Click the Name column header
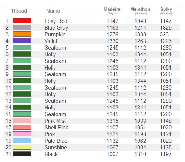Screen dimensions: 185x162 coord(53,11)
